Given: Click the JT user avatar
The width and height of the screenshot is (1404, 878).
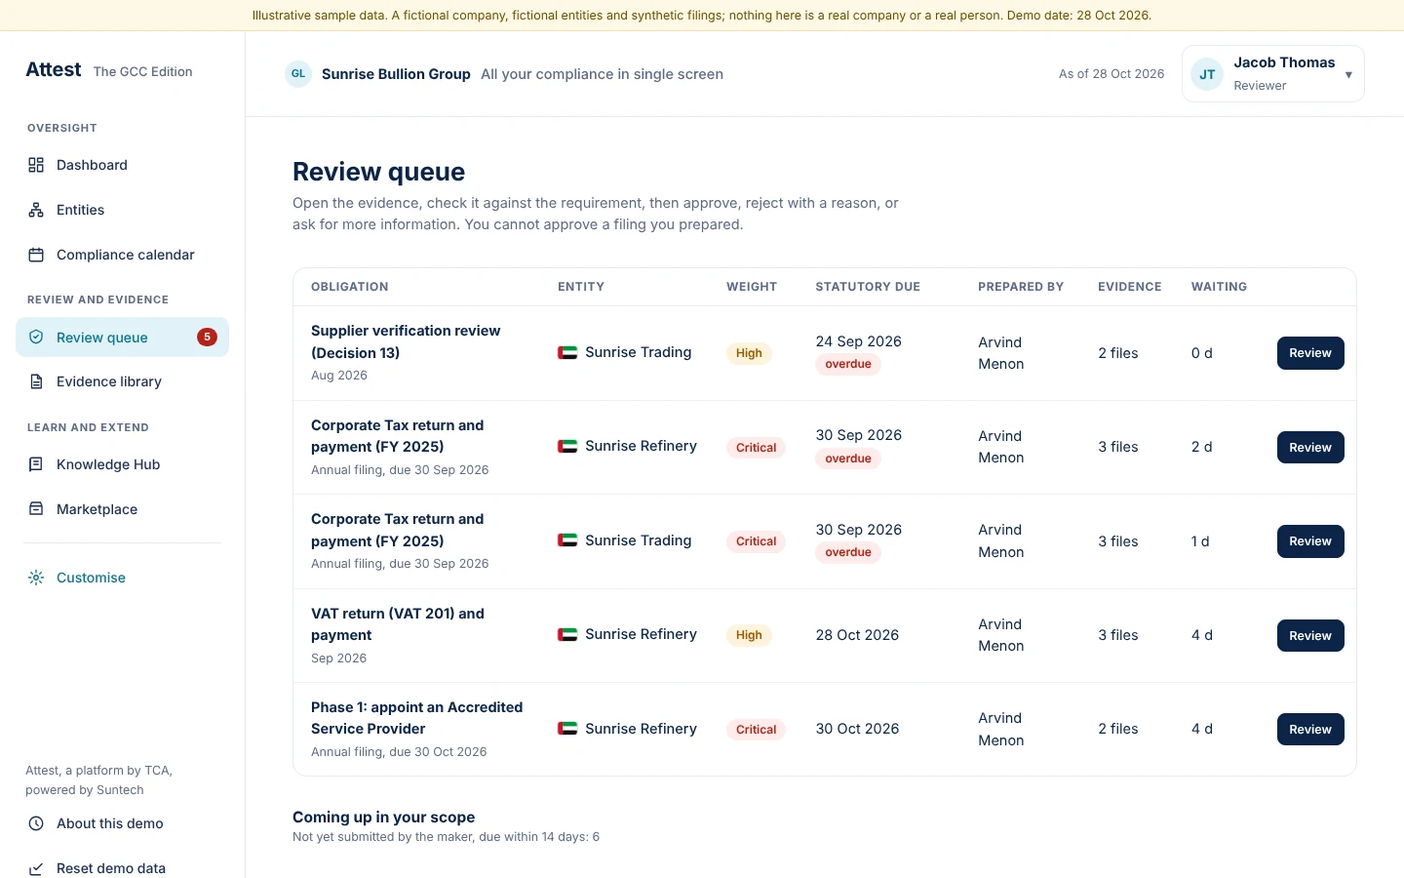Looking at the screenshot, I should coord(1207,74).
